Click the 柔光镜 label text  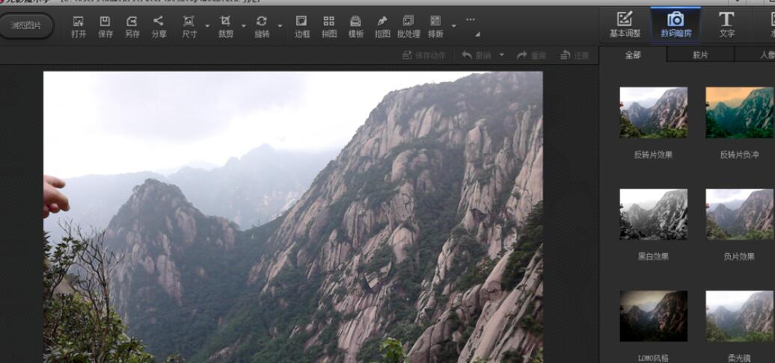[739, 359]
